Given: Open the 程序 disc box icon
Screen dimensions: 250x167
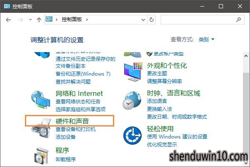Looking at the screenshot, I should point(41,156).
